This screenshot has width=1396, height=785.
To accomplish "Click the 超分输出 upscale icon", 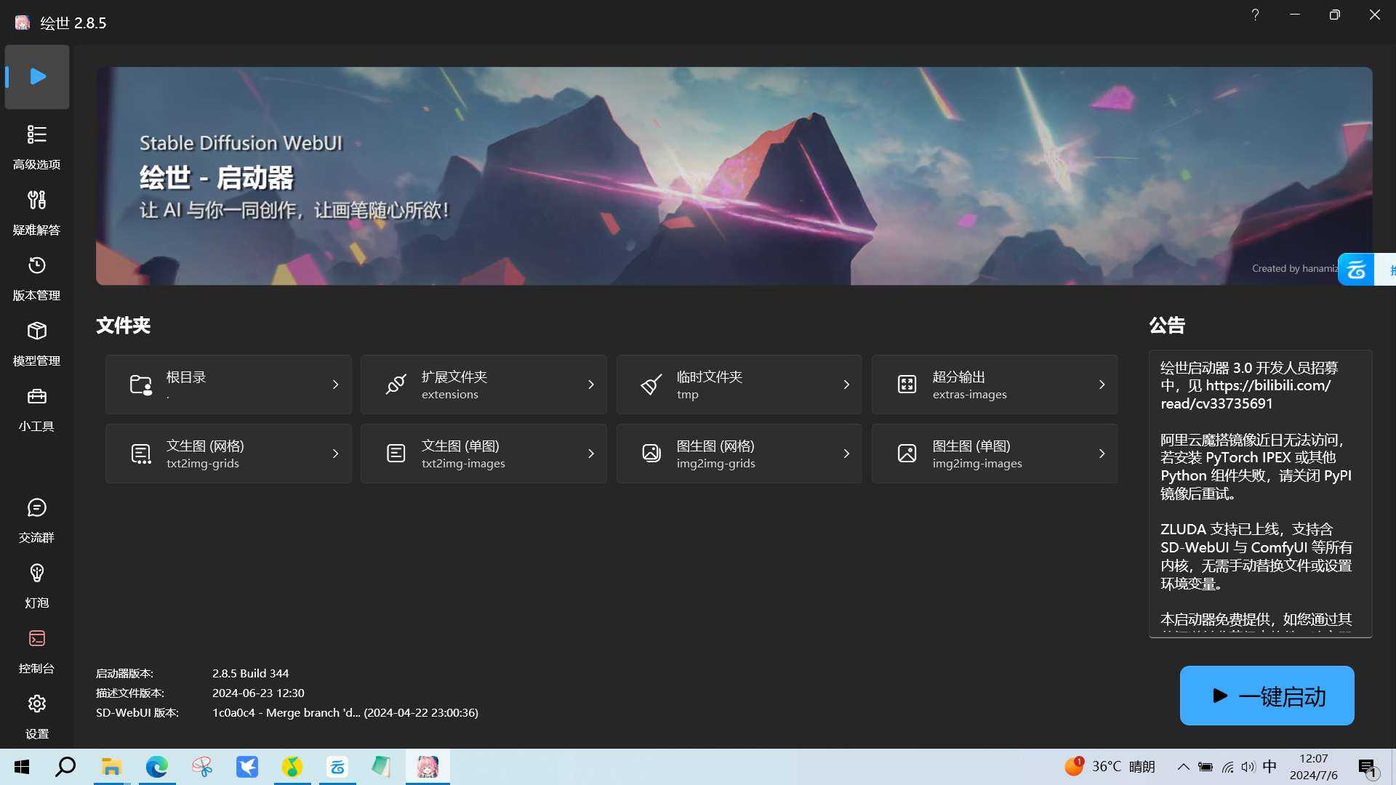I will click(x=907, y=385).
